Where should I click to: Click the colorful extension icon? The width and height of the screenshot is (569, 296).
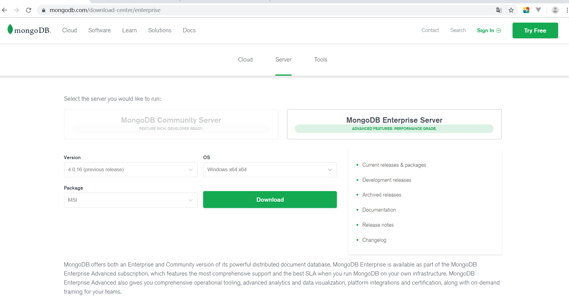tap(526, 10)
